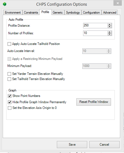Decrease Number of Profiles with down arrow

[110, 34]
